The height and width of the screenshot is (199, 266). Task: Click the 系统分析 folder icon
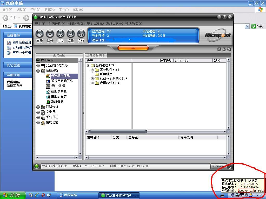pos(43,71)
